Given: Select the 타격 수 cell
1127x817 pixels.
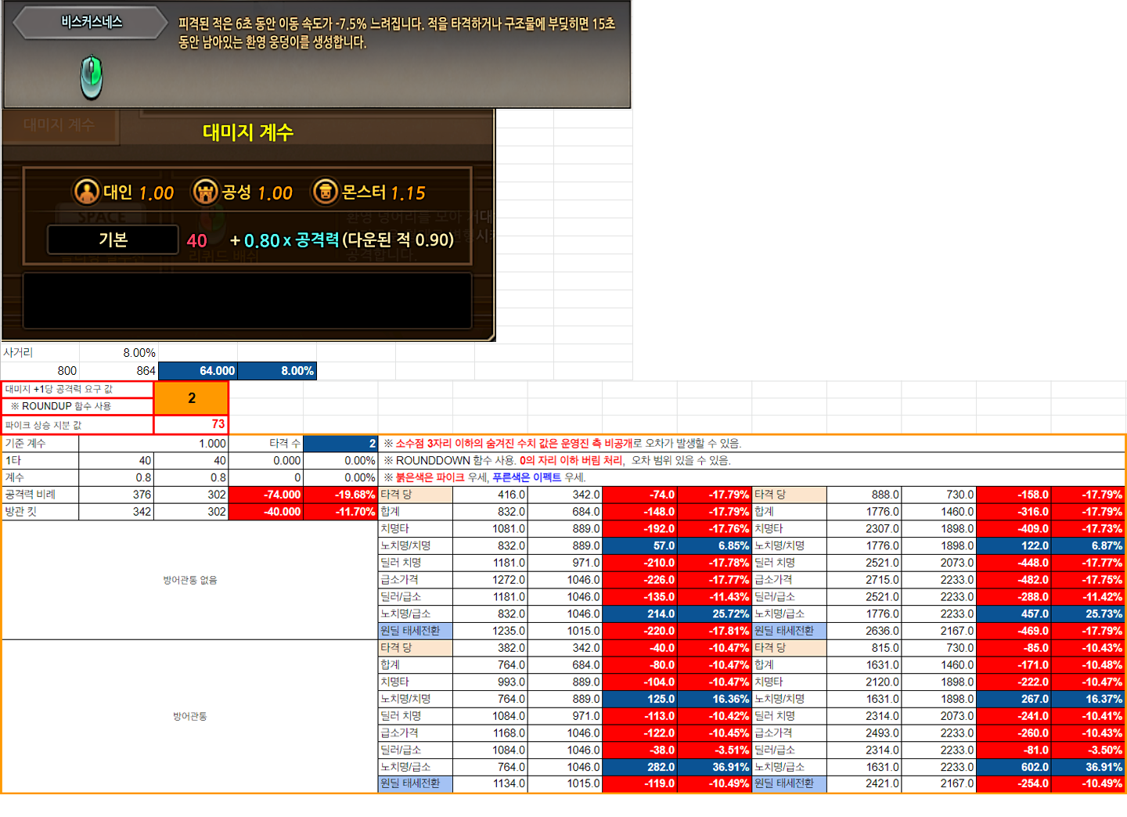Looking at the screenshot, I should [x=265, y=443].
